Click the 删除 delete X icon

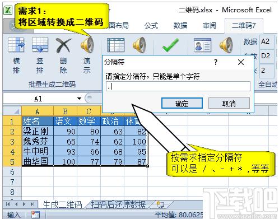(63, 45)
